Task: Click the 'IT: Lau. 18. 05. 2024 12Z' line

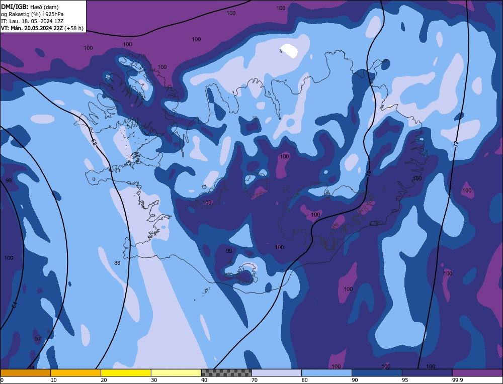Action: click(x=32, y=21)
